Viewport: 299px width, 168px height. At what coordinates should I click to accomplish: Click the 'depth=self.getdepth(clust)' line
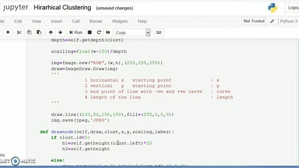[87, 40]
